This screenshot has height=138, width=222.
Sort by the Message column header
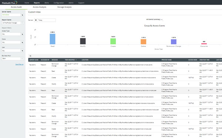click(x=55, y=60)
